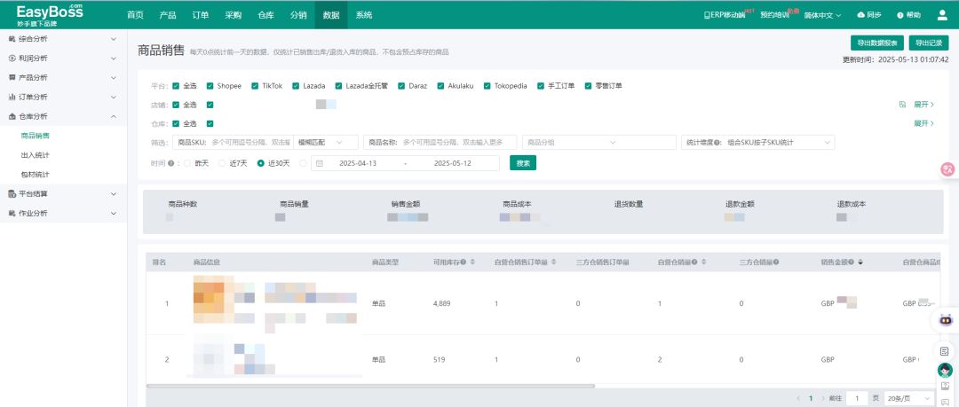Click page number jump input
959x407 pixels.
point(857,398)
